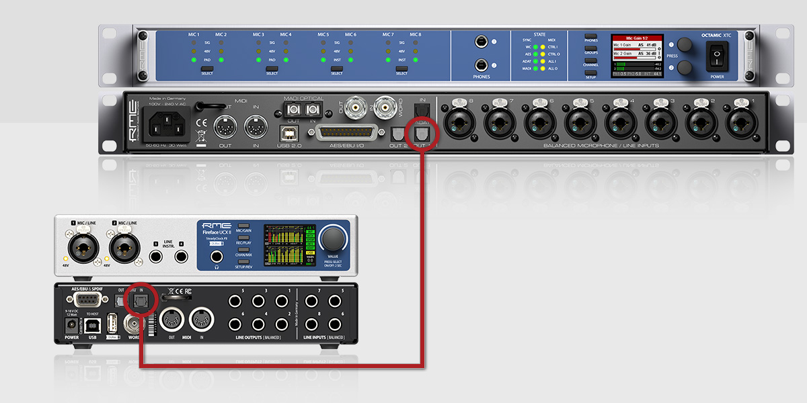Click Octamic XTC headphone jack 1
Screen dimensions: 807x403
coord(482,42)
